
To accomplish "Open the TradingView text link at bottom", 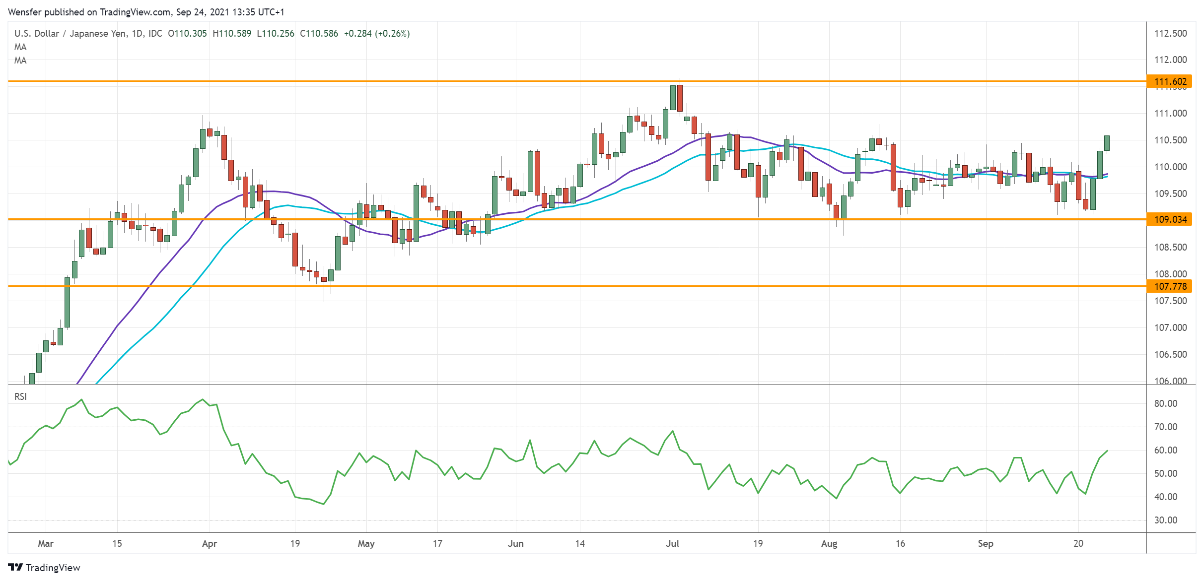I will point(53,568).
